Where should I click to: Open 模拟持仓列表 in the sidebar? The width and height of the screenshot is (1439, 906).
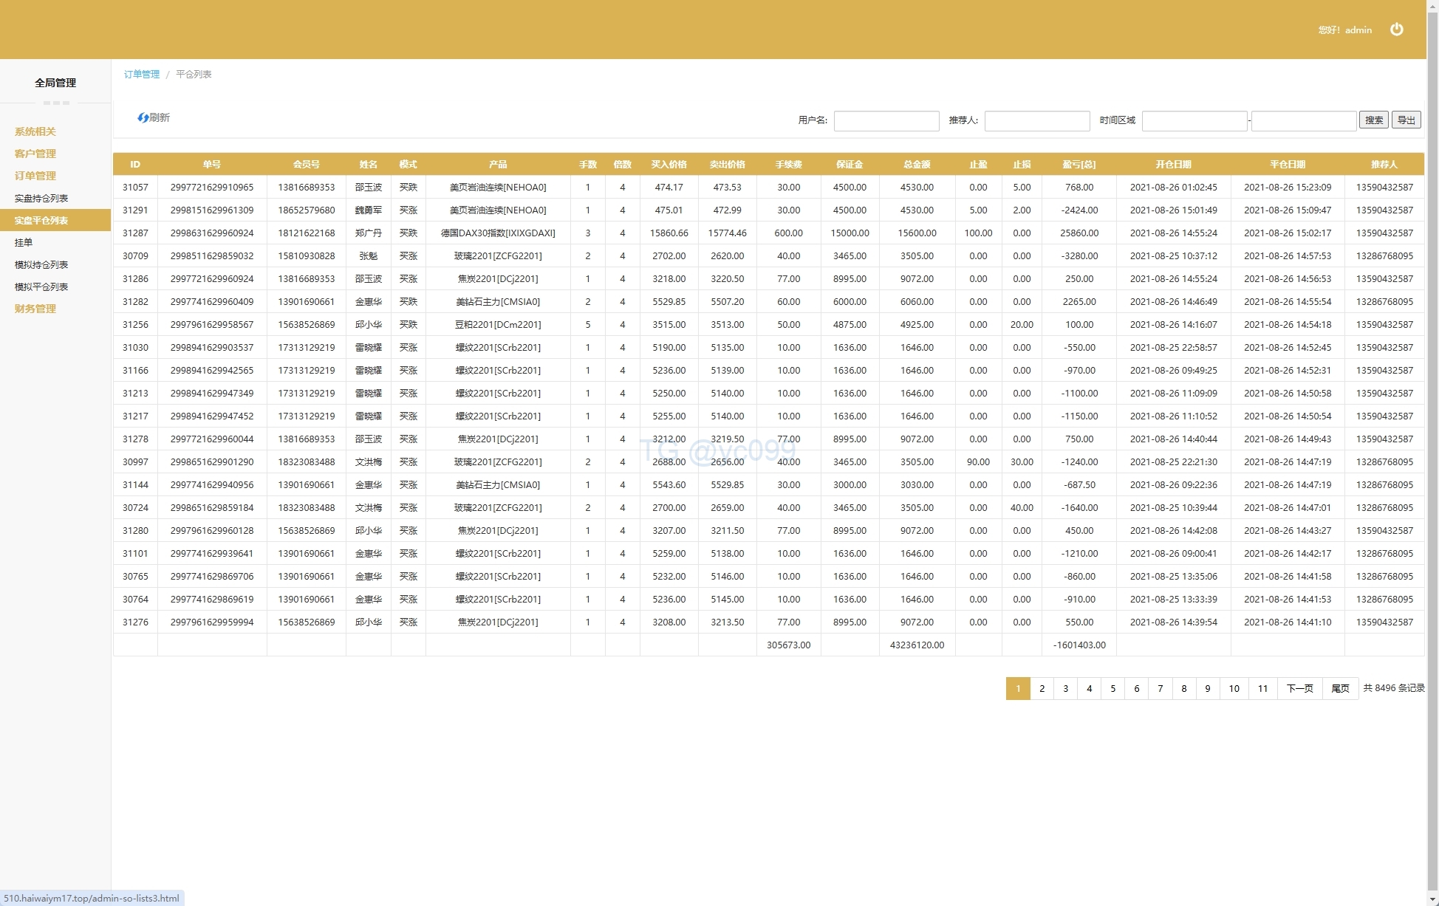tap(41, 264)
